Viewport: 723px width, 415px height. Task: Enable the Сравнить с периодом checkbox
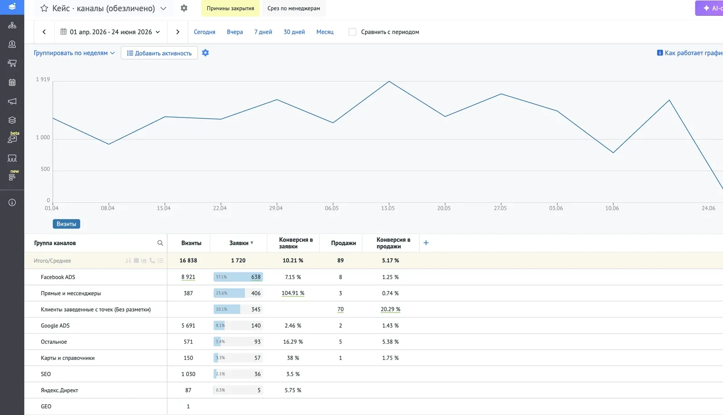352,32
